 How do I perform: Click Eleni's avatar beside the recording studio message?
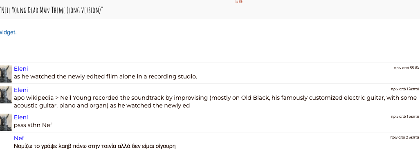(x=6, y=74)
